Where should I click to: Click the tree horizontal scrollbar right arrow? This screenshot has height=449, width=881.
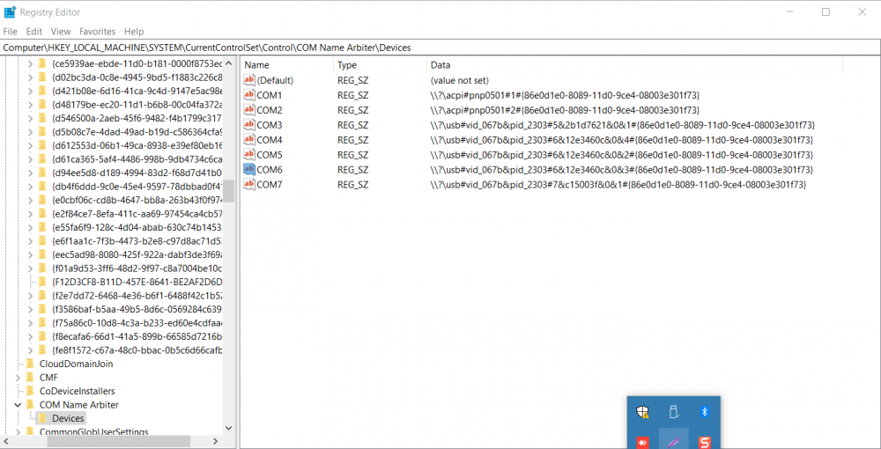click(217, 442)
